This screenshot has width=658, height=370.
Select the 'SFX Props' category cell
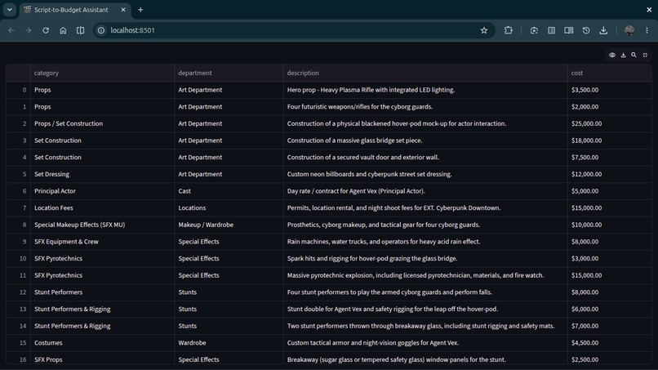tap(102, 359)
